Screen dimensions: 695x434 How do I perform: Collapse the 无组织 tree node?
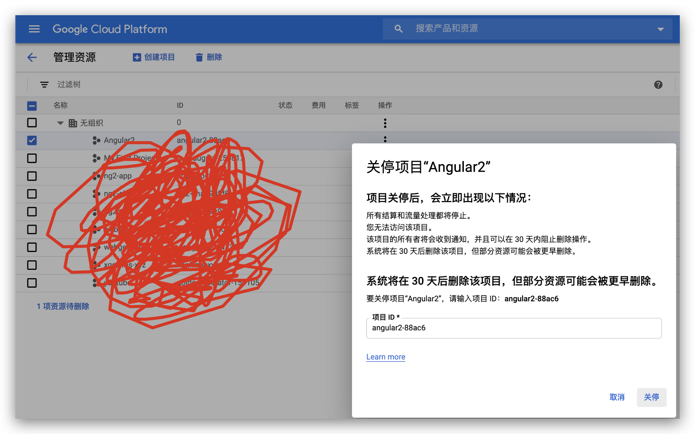60,123
